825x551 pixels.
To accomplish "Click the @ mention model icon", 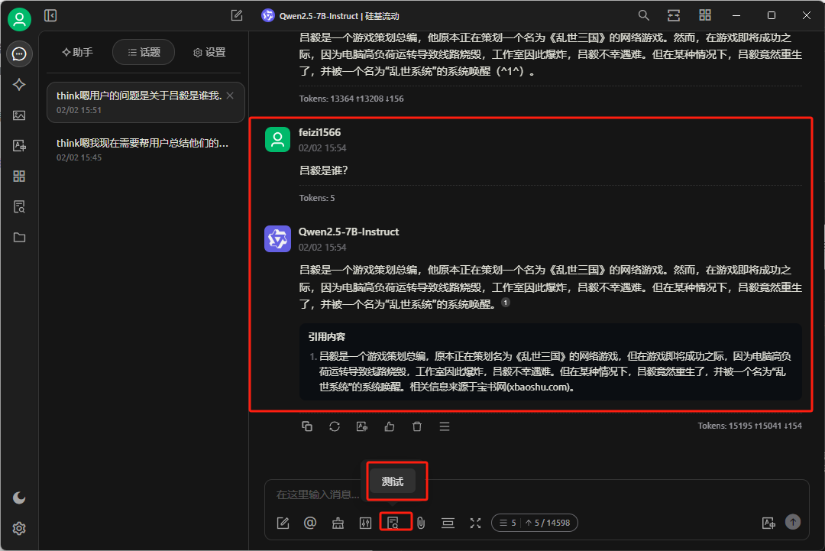I will [310, 523].
